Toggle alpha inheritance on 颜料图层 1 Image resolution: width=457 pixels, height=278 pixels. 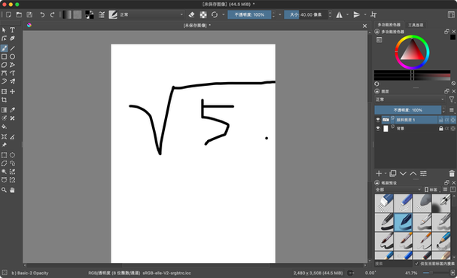click(x=446, y=120)
